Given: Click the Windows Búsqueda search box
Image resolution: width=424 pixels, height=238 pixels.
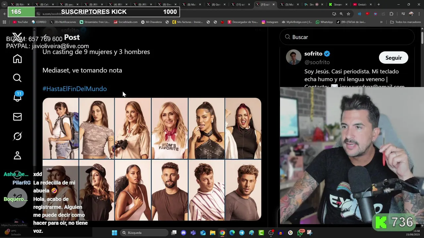Looking at the screenshot, I should tap(143, 233).
